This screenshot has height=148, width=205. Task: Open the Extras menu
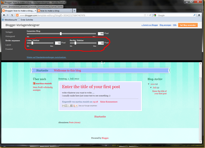tap(54, 6)
